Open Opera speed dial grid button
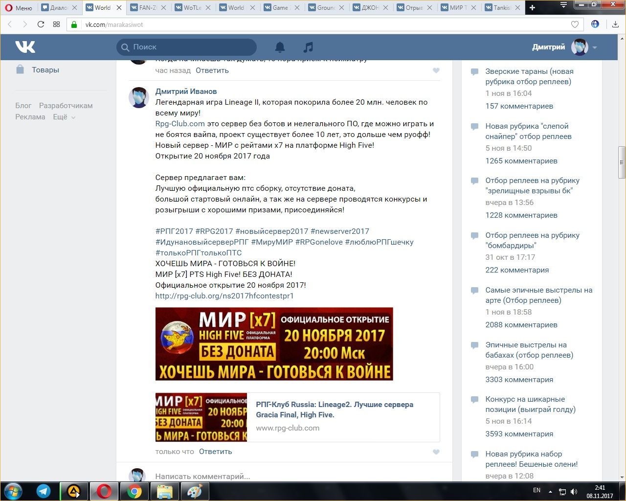Screen dimensions: 626x501 (56, 24)
